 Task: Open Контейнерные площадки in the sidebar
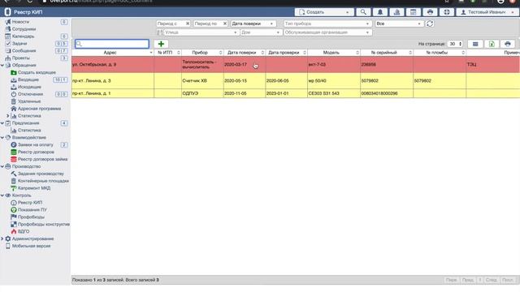(43, 181)
